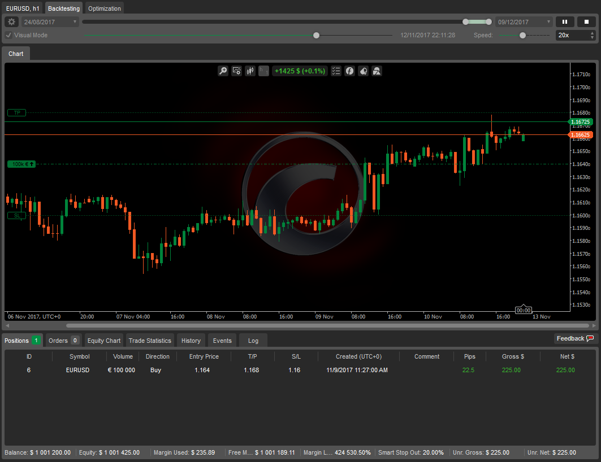601x462 pixels.
Task: Open the indicators 'f' icon
Action: coord(349,71)
